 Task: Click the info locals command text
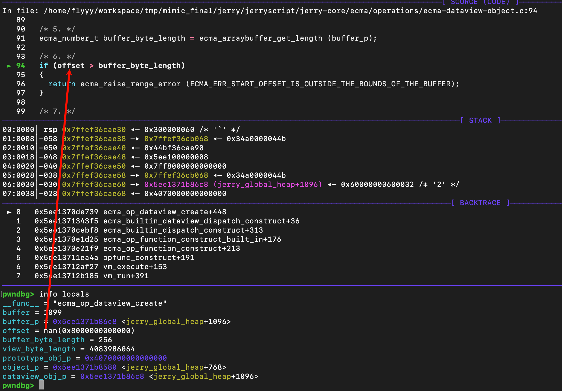(x=64, y=294)
